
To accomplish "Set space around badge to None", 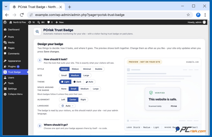I will 64,89.
